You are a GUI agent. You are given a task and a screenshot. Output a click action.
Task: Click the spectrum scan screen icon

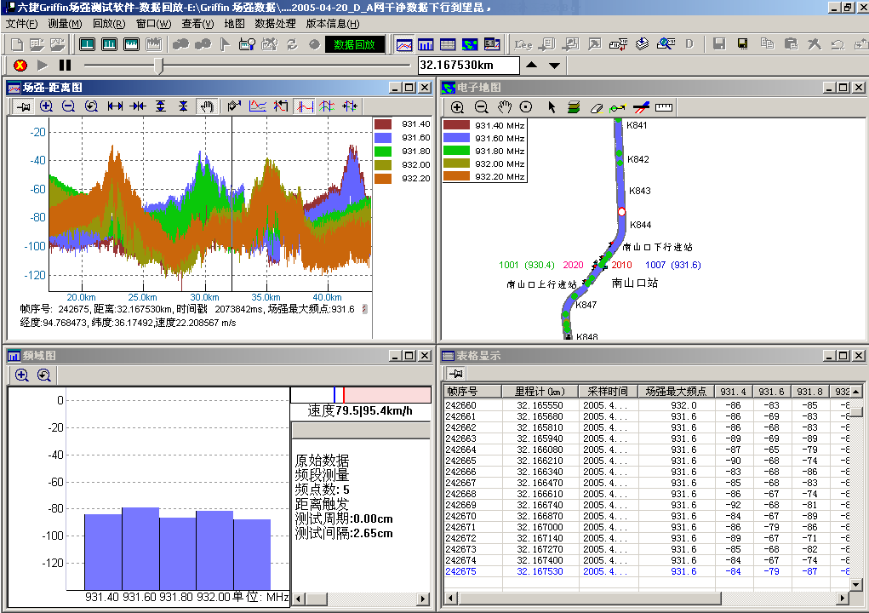click(x=131, y=44)
